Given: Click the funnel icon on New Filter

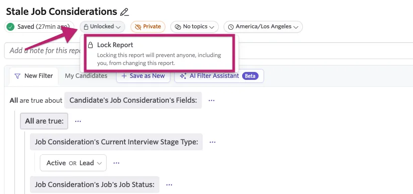Looking at the screenshot, I should 17,76.
